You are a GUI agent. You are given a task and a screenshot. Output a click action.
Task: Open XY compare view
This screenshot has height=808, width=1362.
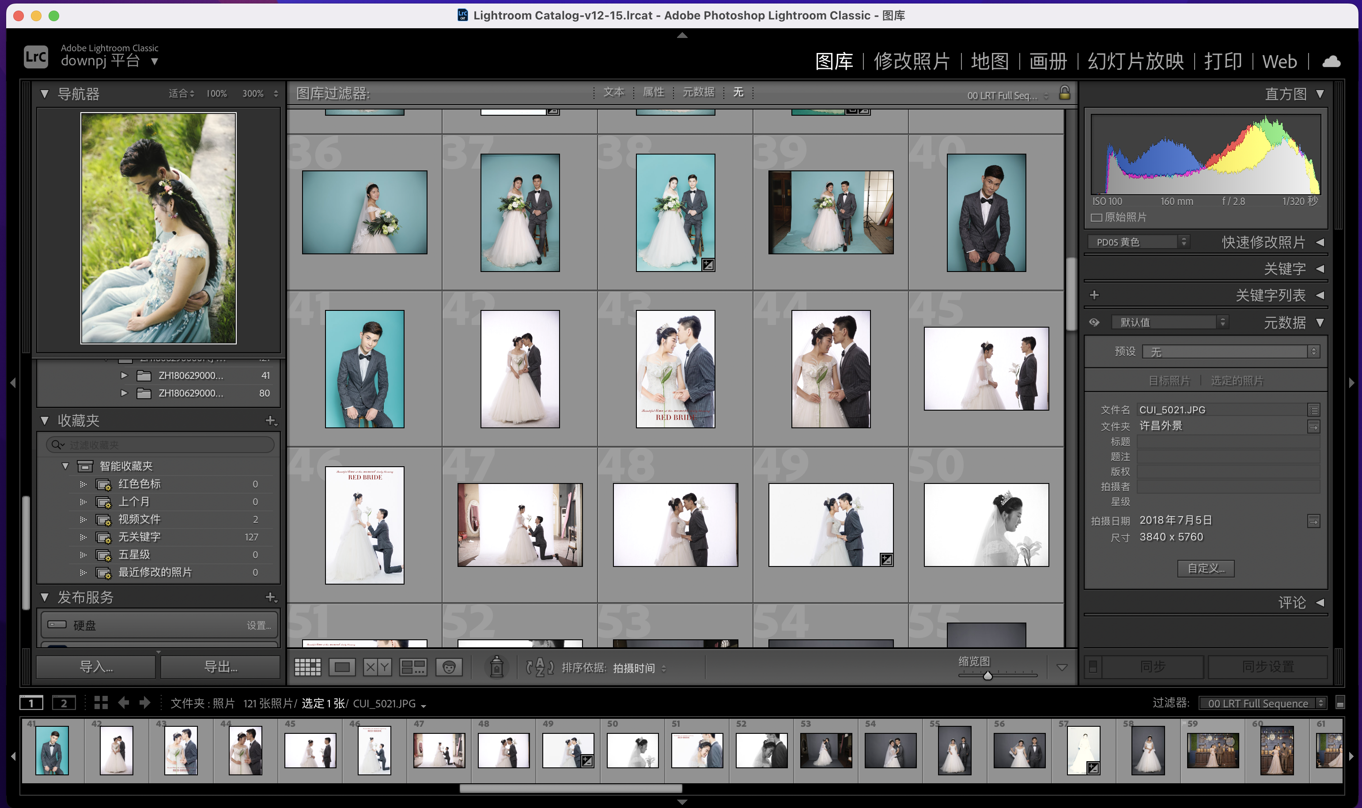click(377, 667)
